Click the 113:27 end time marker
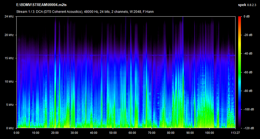The image size is (260, 139). pos(235,132)
